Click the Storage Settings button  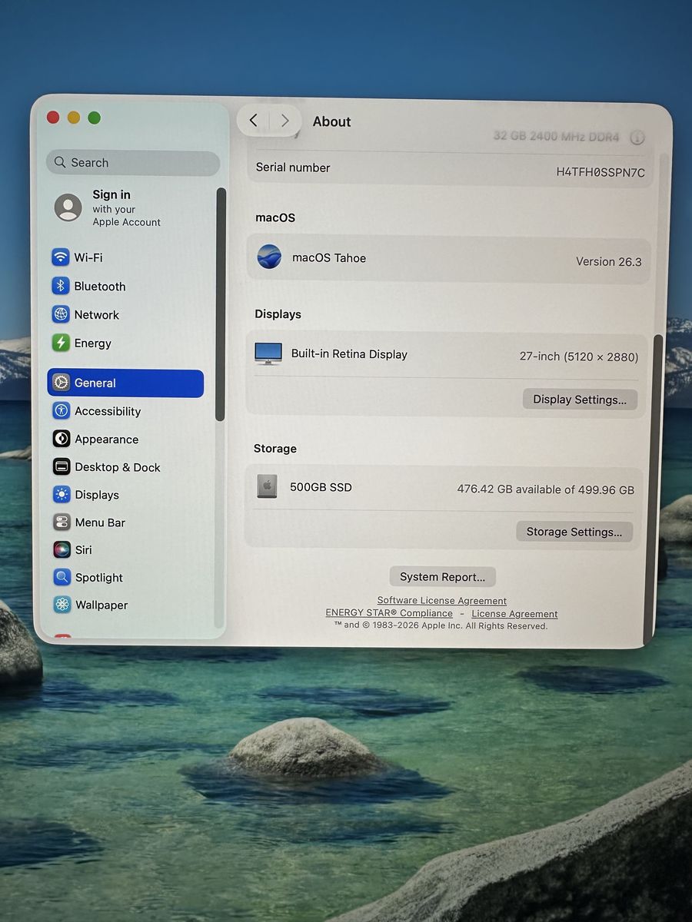(x=574, y=532)
